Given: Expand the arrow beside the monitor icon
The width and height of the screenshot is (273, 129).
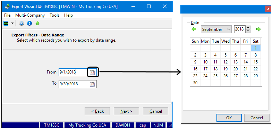Looking at the screenshot, I should click(12, 23).
